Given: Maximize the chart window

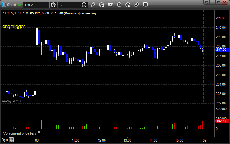Looking at the screenshot, I should (x=219, y=2).
